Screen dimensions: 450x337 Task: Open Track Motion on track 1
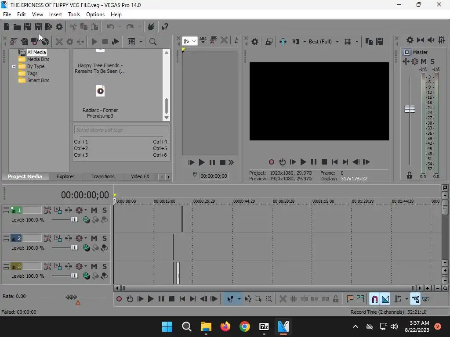58,210
